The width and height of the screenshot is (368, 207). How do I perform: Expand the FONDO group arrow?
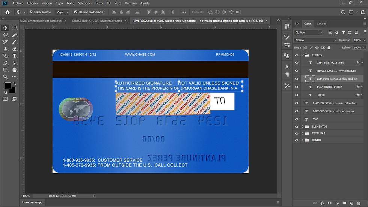tap(303, 140)
